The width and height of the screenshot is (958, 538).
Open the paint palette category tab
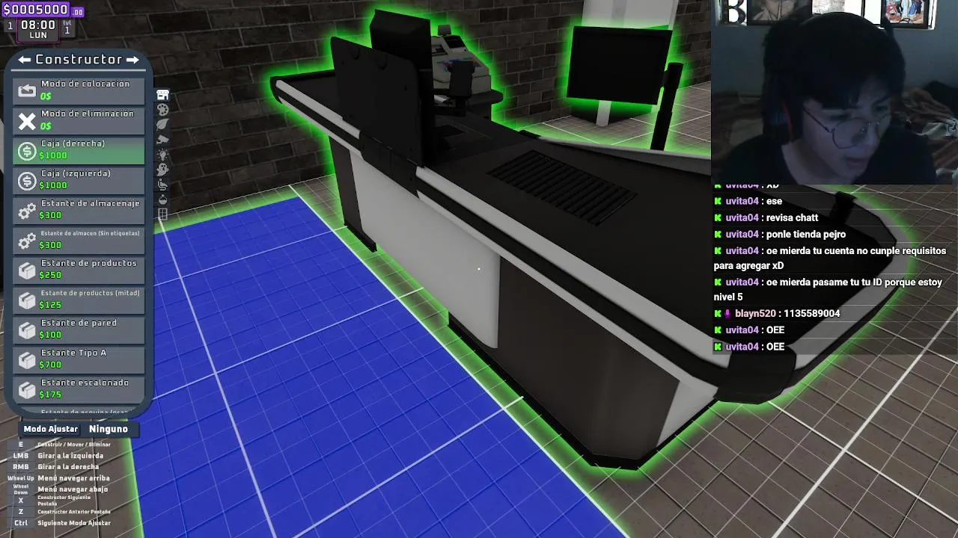[162, 110]
